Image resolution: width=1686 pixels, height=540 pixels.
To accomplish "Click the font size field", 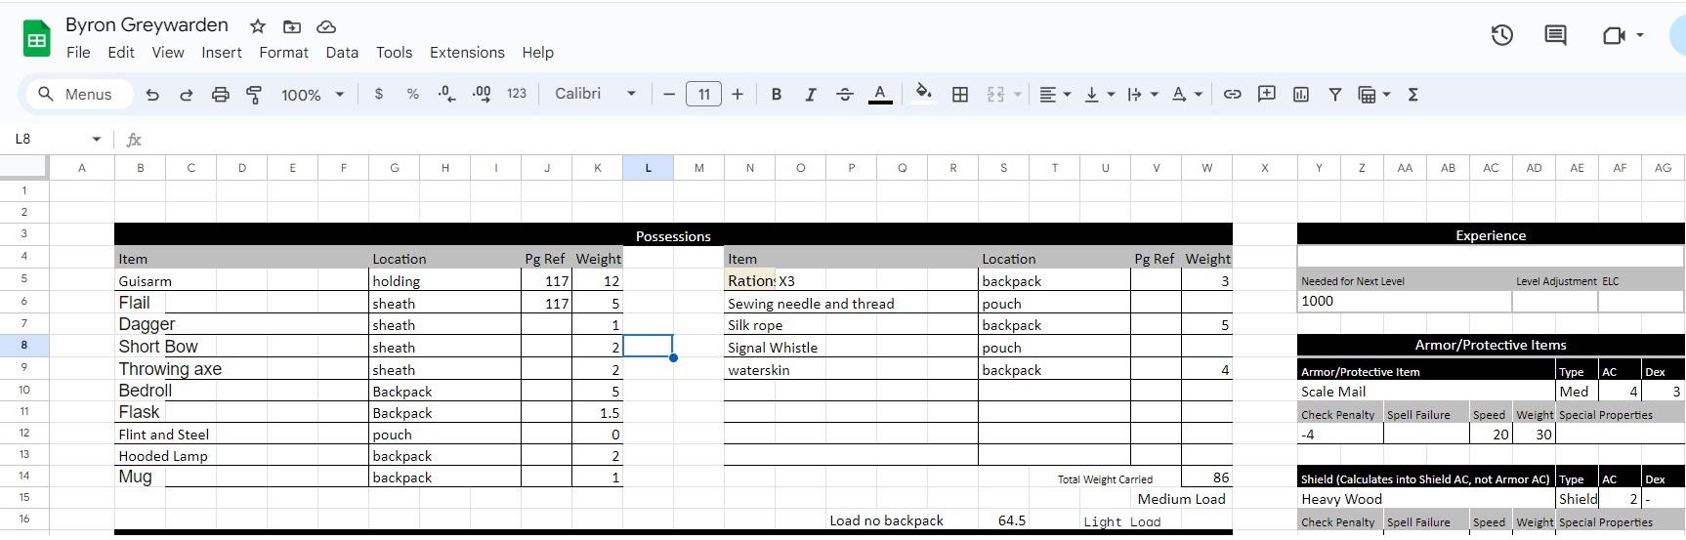I will (703, 94).
